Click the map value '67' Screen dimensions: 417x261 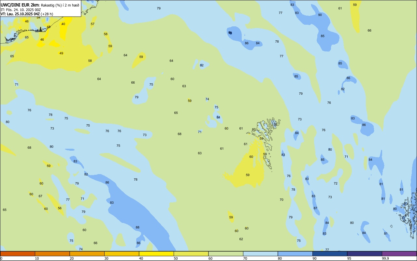(x=40, y=196)
